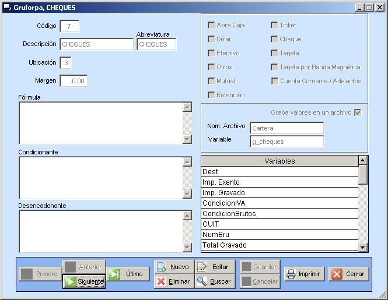Toggle Graba valores en un archivo checkbox

[x=358, y=112]
